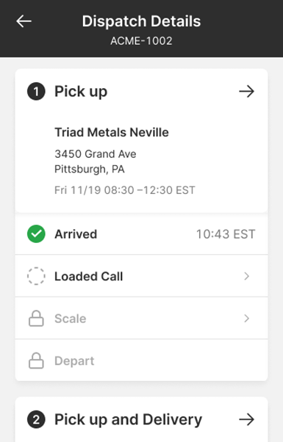Select the Arrived status row

[x=141, y=233]
